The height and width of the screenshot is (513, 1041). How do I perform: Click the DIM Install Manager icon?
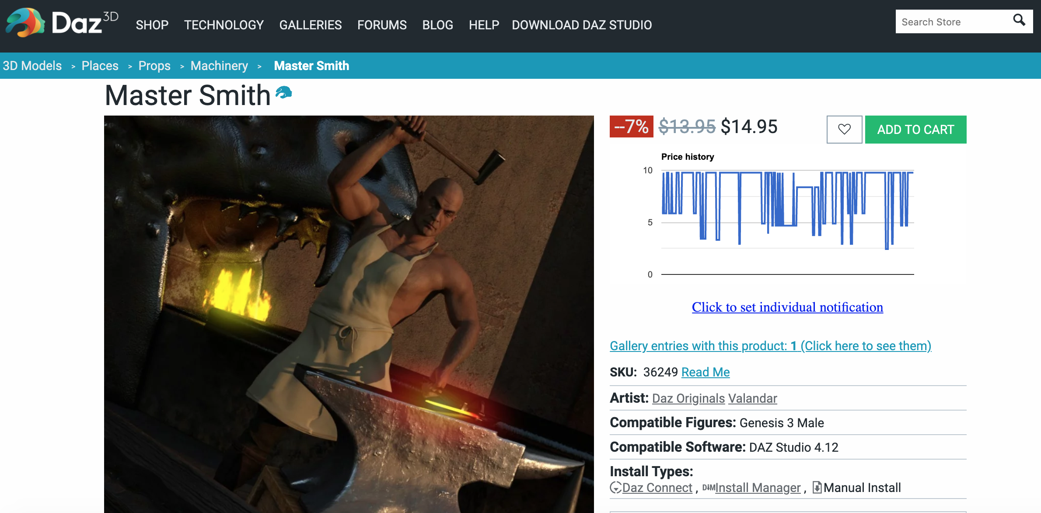709,487
